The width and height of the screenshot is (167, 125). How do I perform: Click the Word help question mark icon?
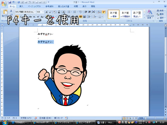165,6
